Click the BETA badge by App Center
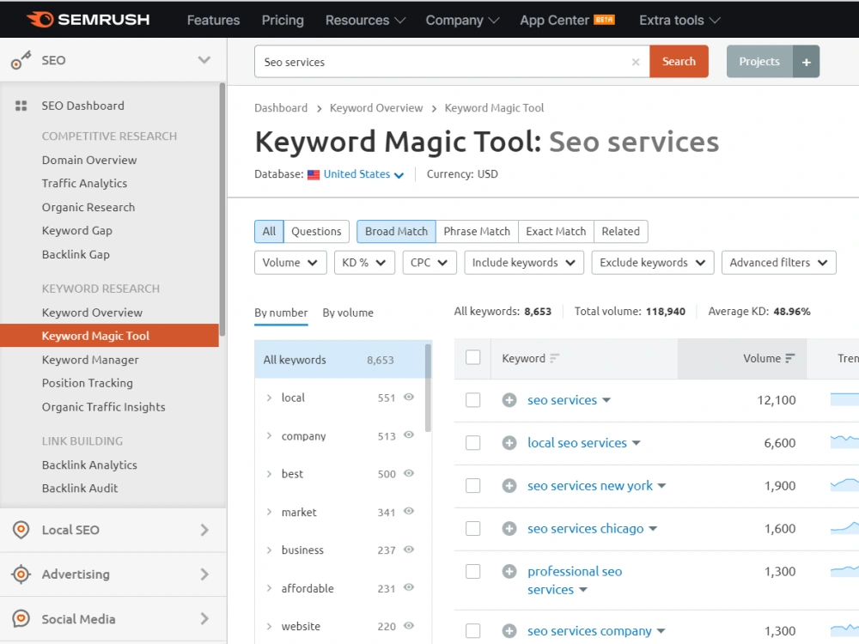The width and height of the screenshot is (859, 644). (x=604, y=20)
